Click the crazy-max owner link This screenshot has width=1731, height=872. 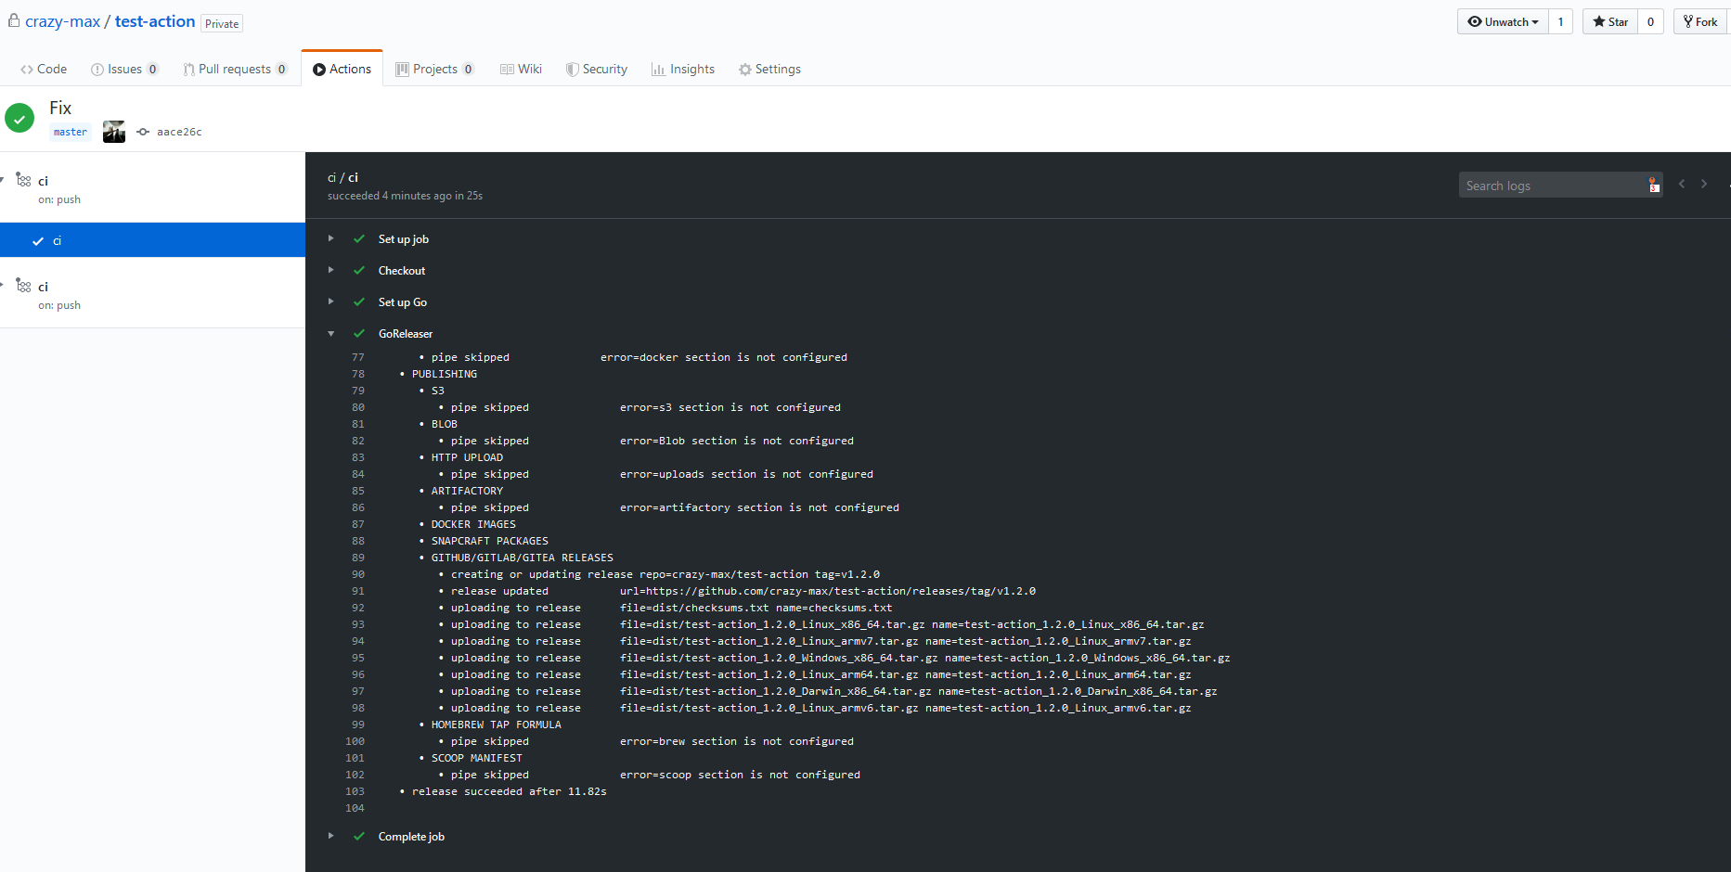tap(63, 20)
